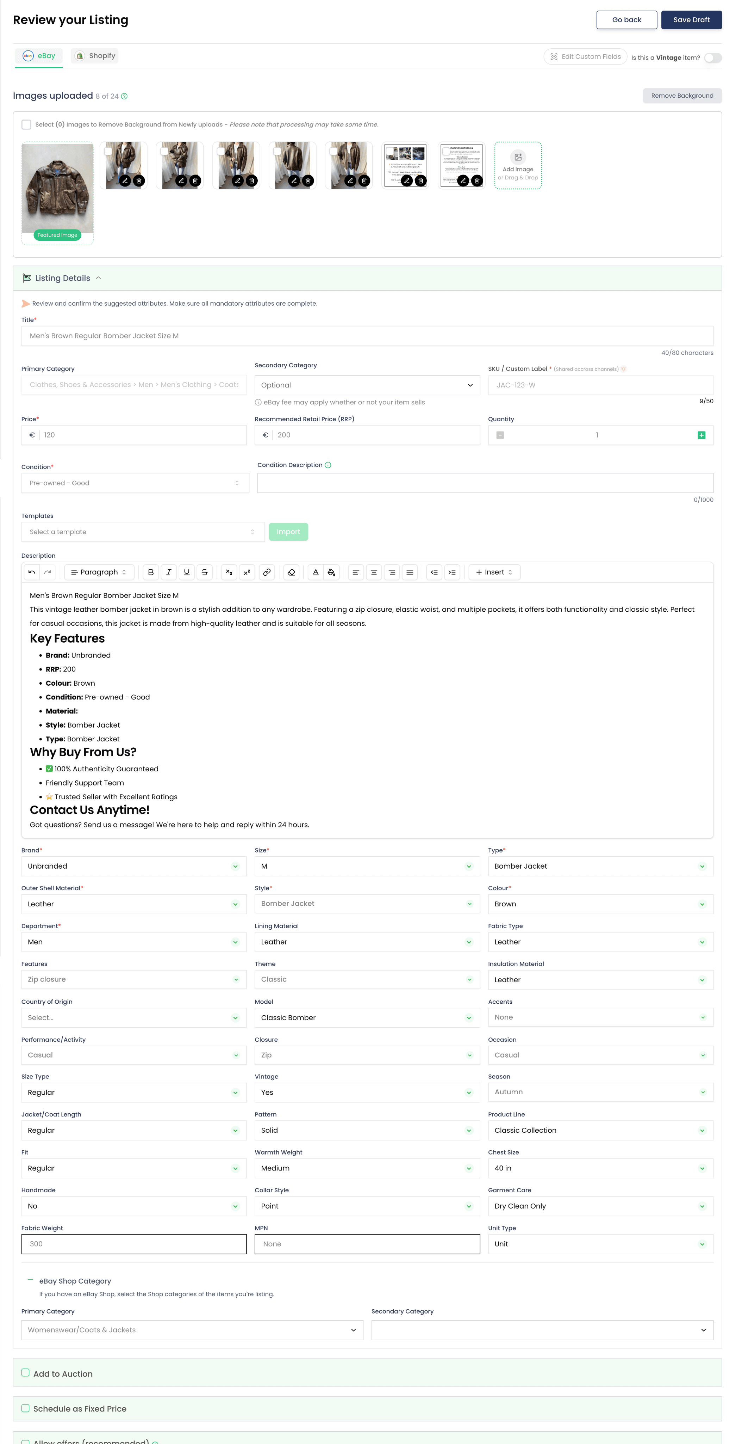
Task: Open the Paragraph style dropdown
Action: (x=99, y=572)
